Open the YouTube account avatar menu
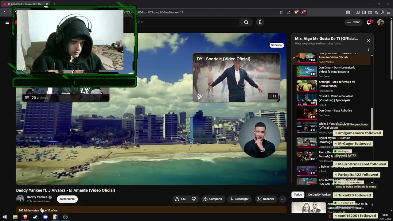The width and height of the screenshot is (393, 221). (380, 22)
